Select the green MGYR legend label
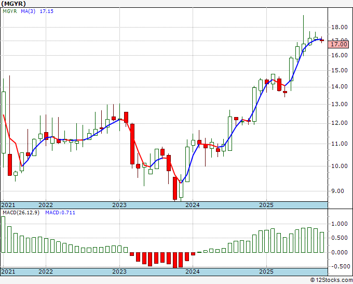Screen dimensions: 353x284 pos(10,11)
